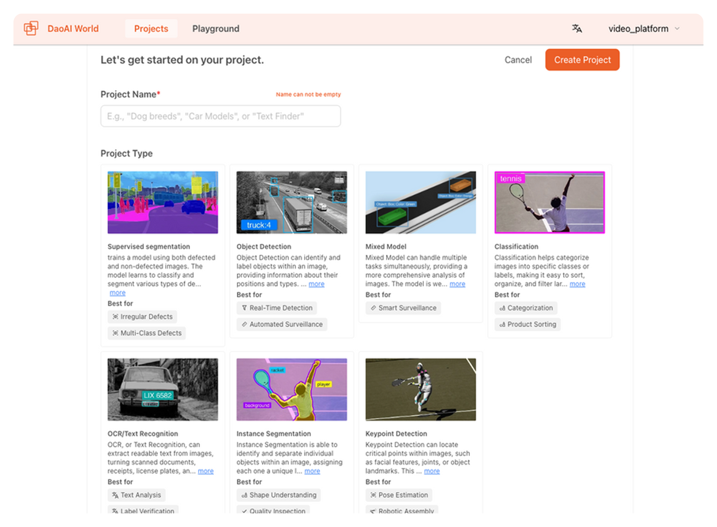
Task: Expand 'more' in Object Detection description
Action: coord(316,284)
